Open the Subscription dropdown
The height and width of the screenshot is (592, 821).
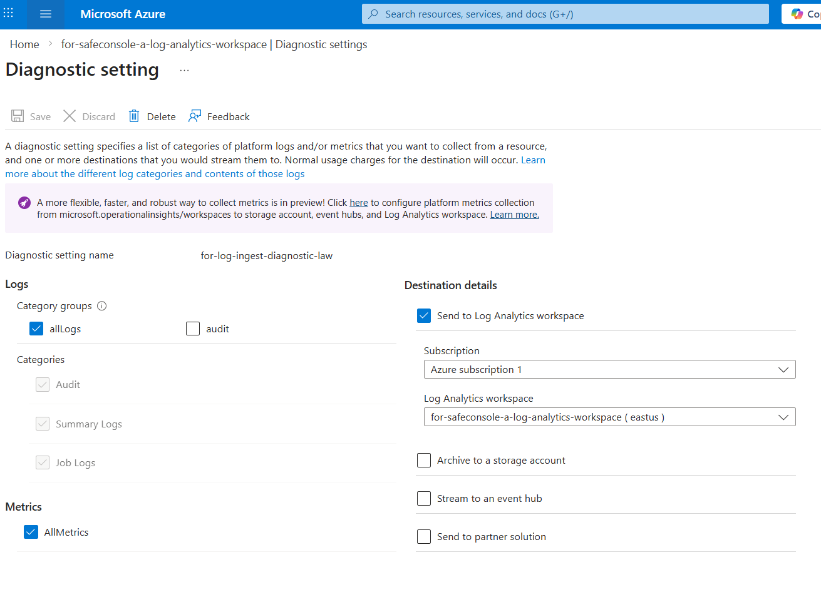tap(609, 369)
